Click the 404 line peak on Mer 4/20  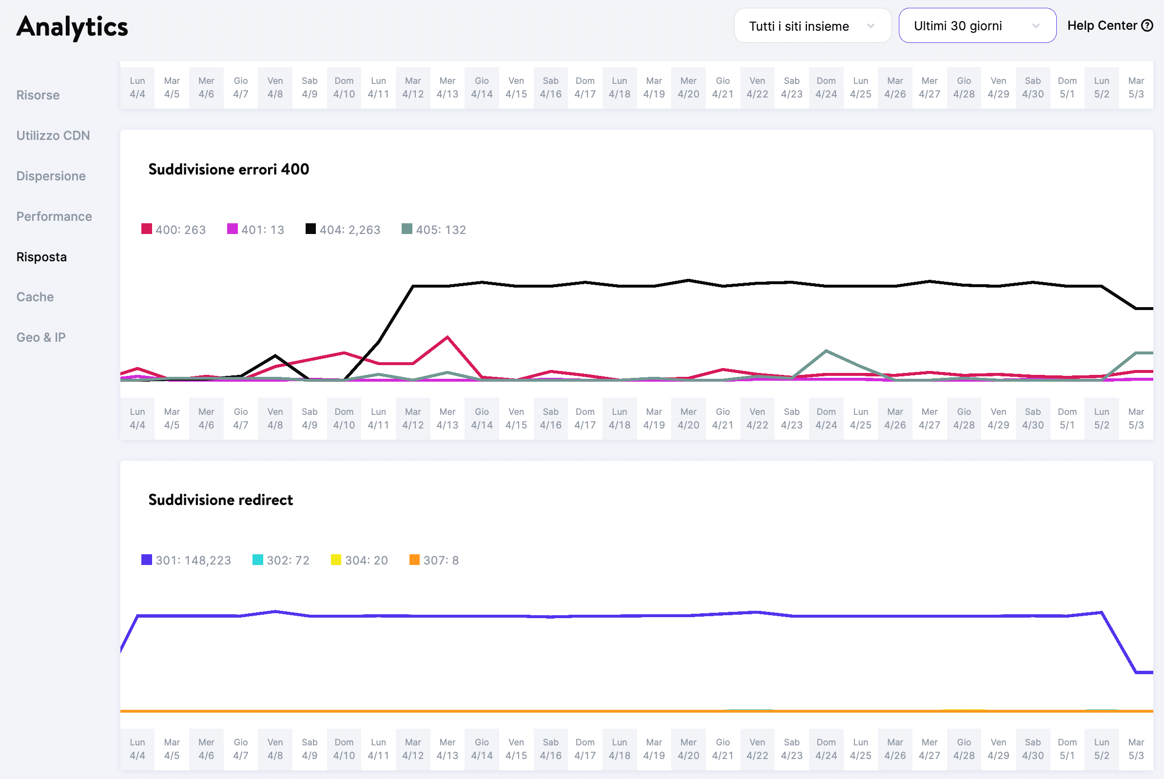pyautogui.click(x=688, y=280)
